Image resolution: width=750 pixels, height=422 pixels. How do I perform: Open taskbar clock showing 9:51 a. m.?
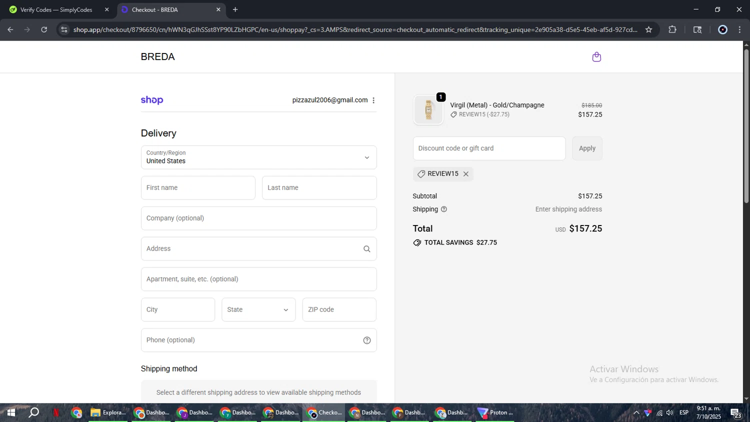[708, 412]
